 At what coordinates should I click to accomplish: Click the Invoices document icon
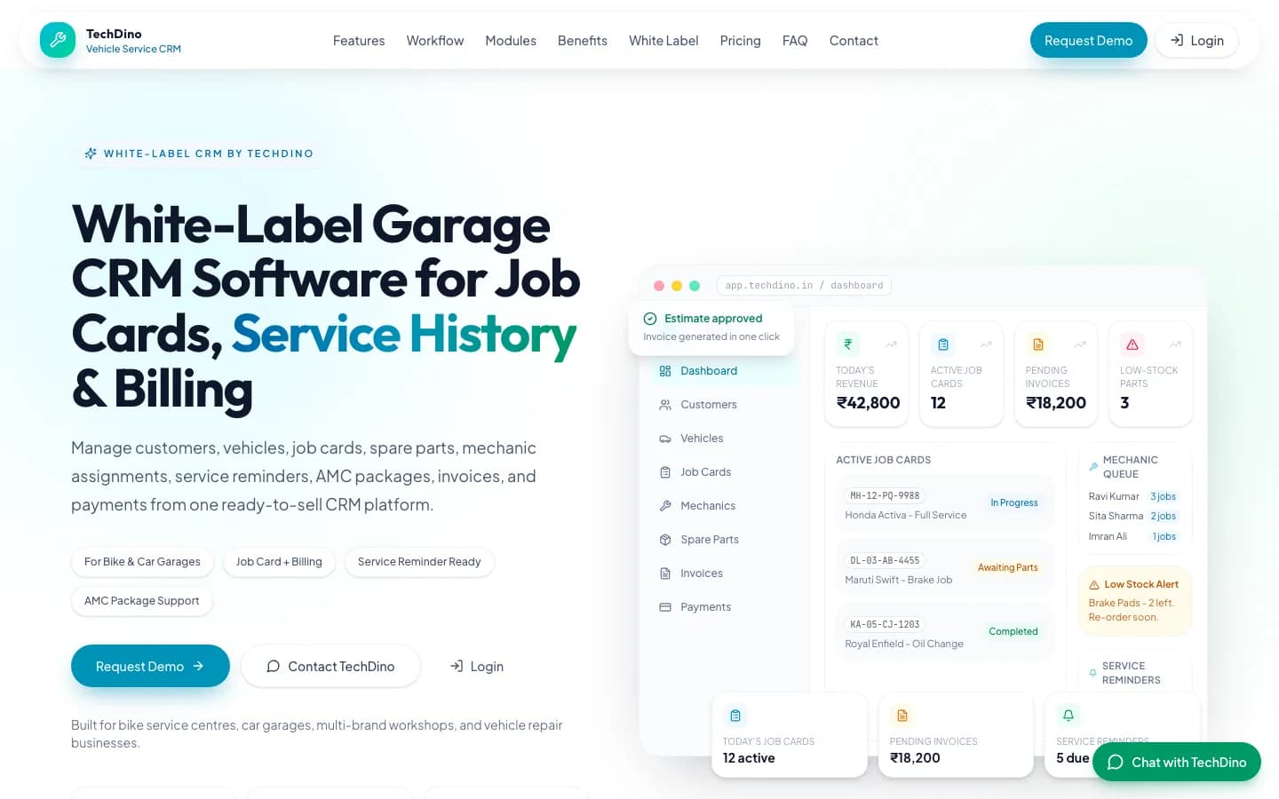[665, 574]
